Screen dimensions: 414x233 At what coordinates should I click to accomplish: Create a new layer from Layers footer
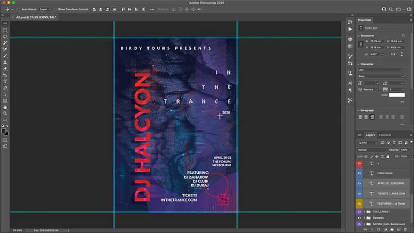tap(398, 230)
